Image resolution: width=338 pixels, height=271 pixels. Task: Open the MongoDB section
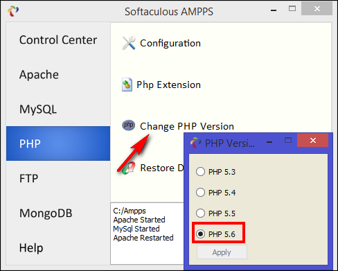(58, 213)
